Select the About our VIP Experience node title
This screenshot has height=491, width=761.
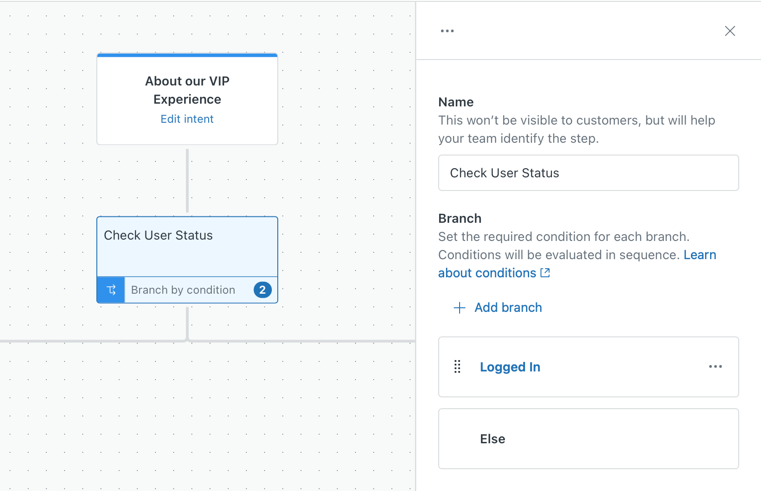(x=187, y=90)
